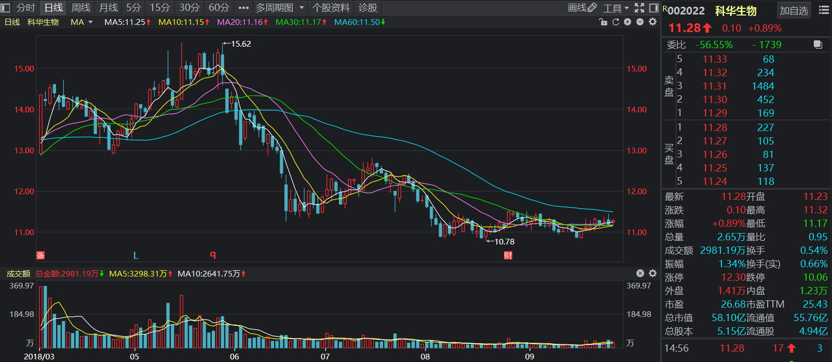Open the 画线 drawing pencil tool

pyautogui.click(x=582, y=8)
